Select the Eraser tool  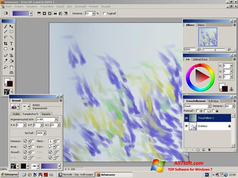pos(5,55)
